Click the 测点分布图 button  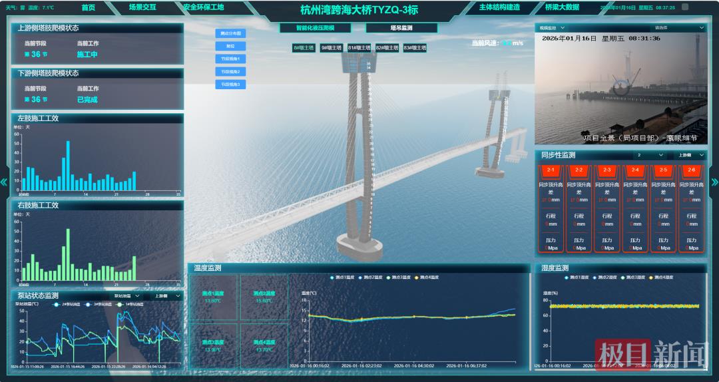230,33
